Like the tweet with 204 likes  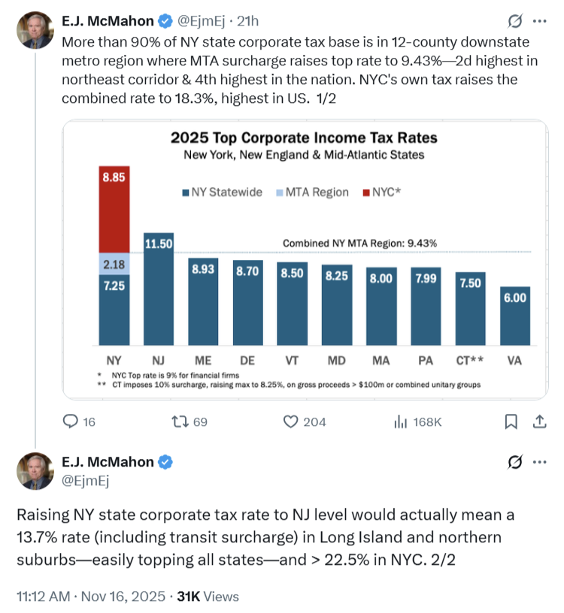[291, 421]
